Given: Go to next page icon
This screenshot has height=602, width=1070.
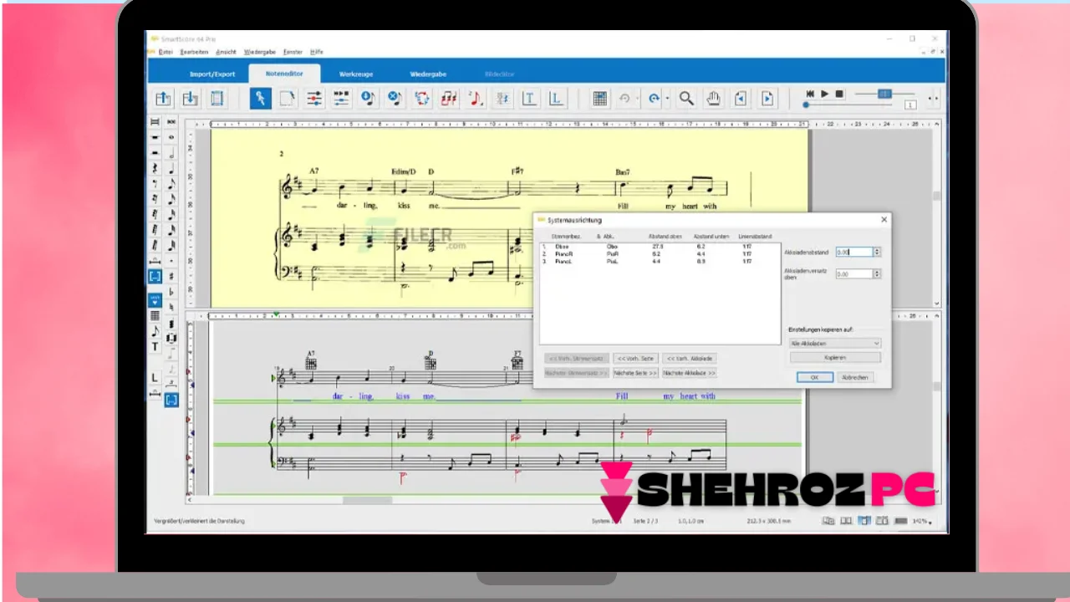Looking at the screenshot, I should tap(767, 99).
